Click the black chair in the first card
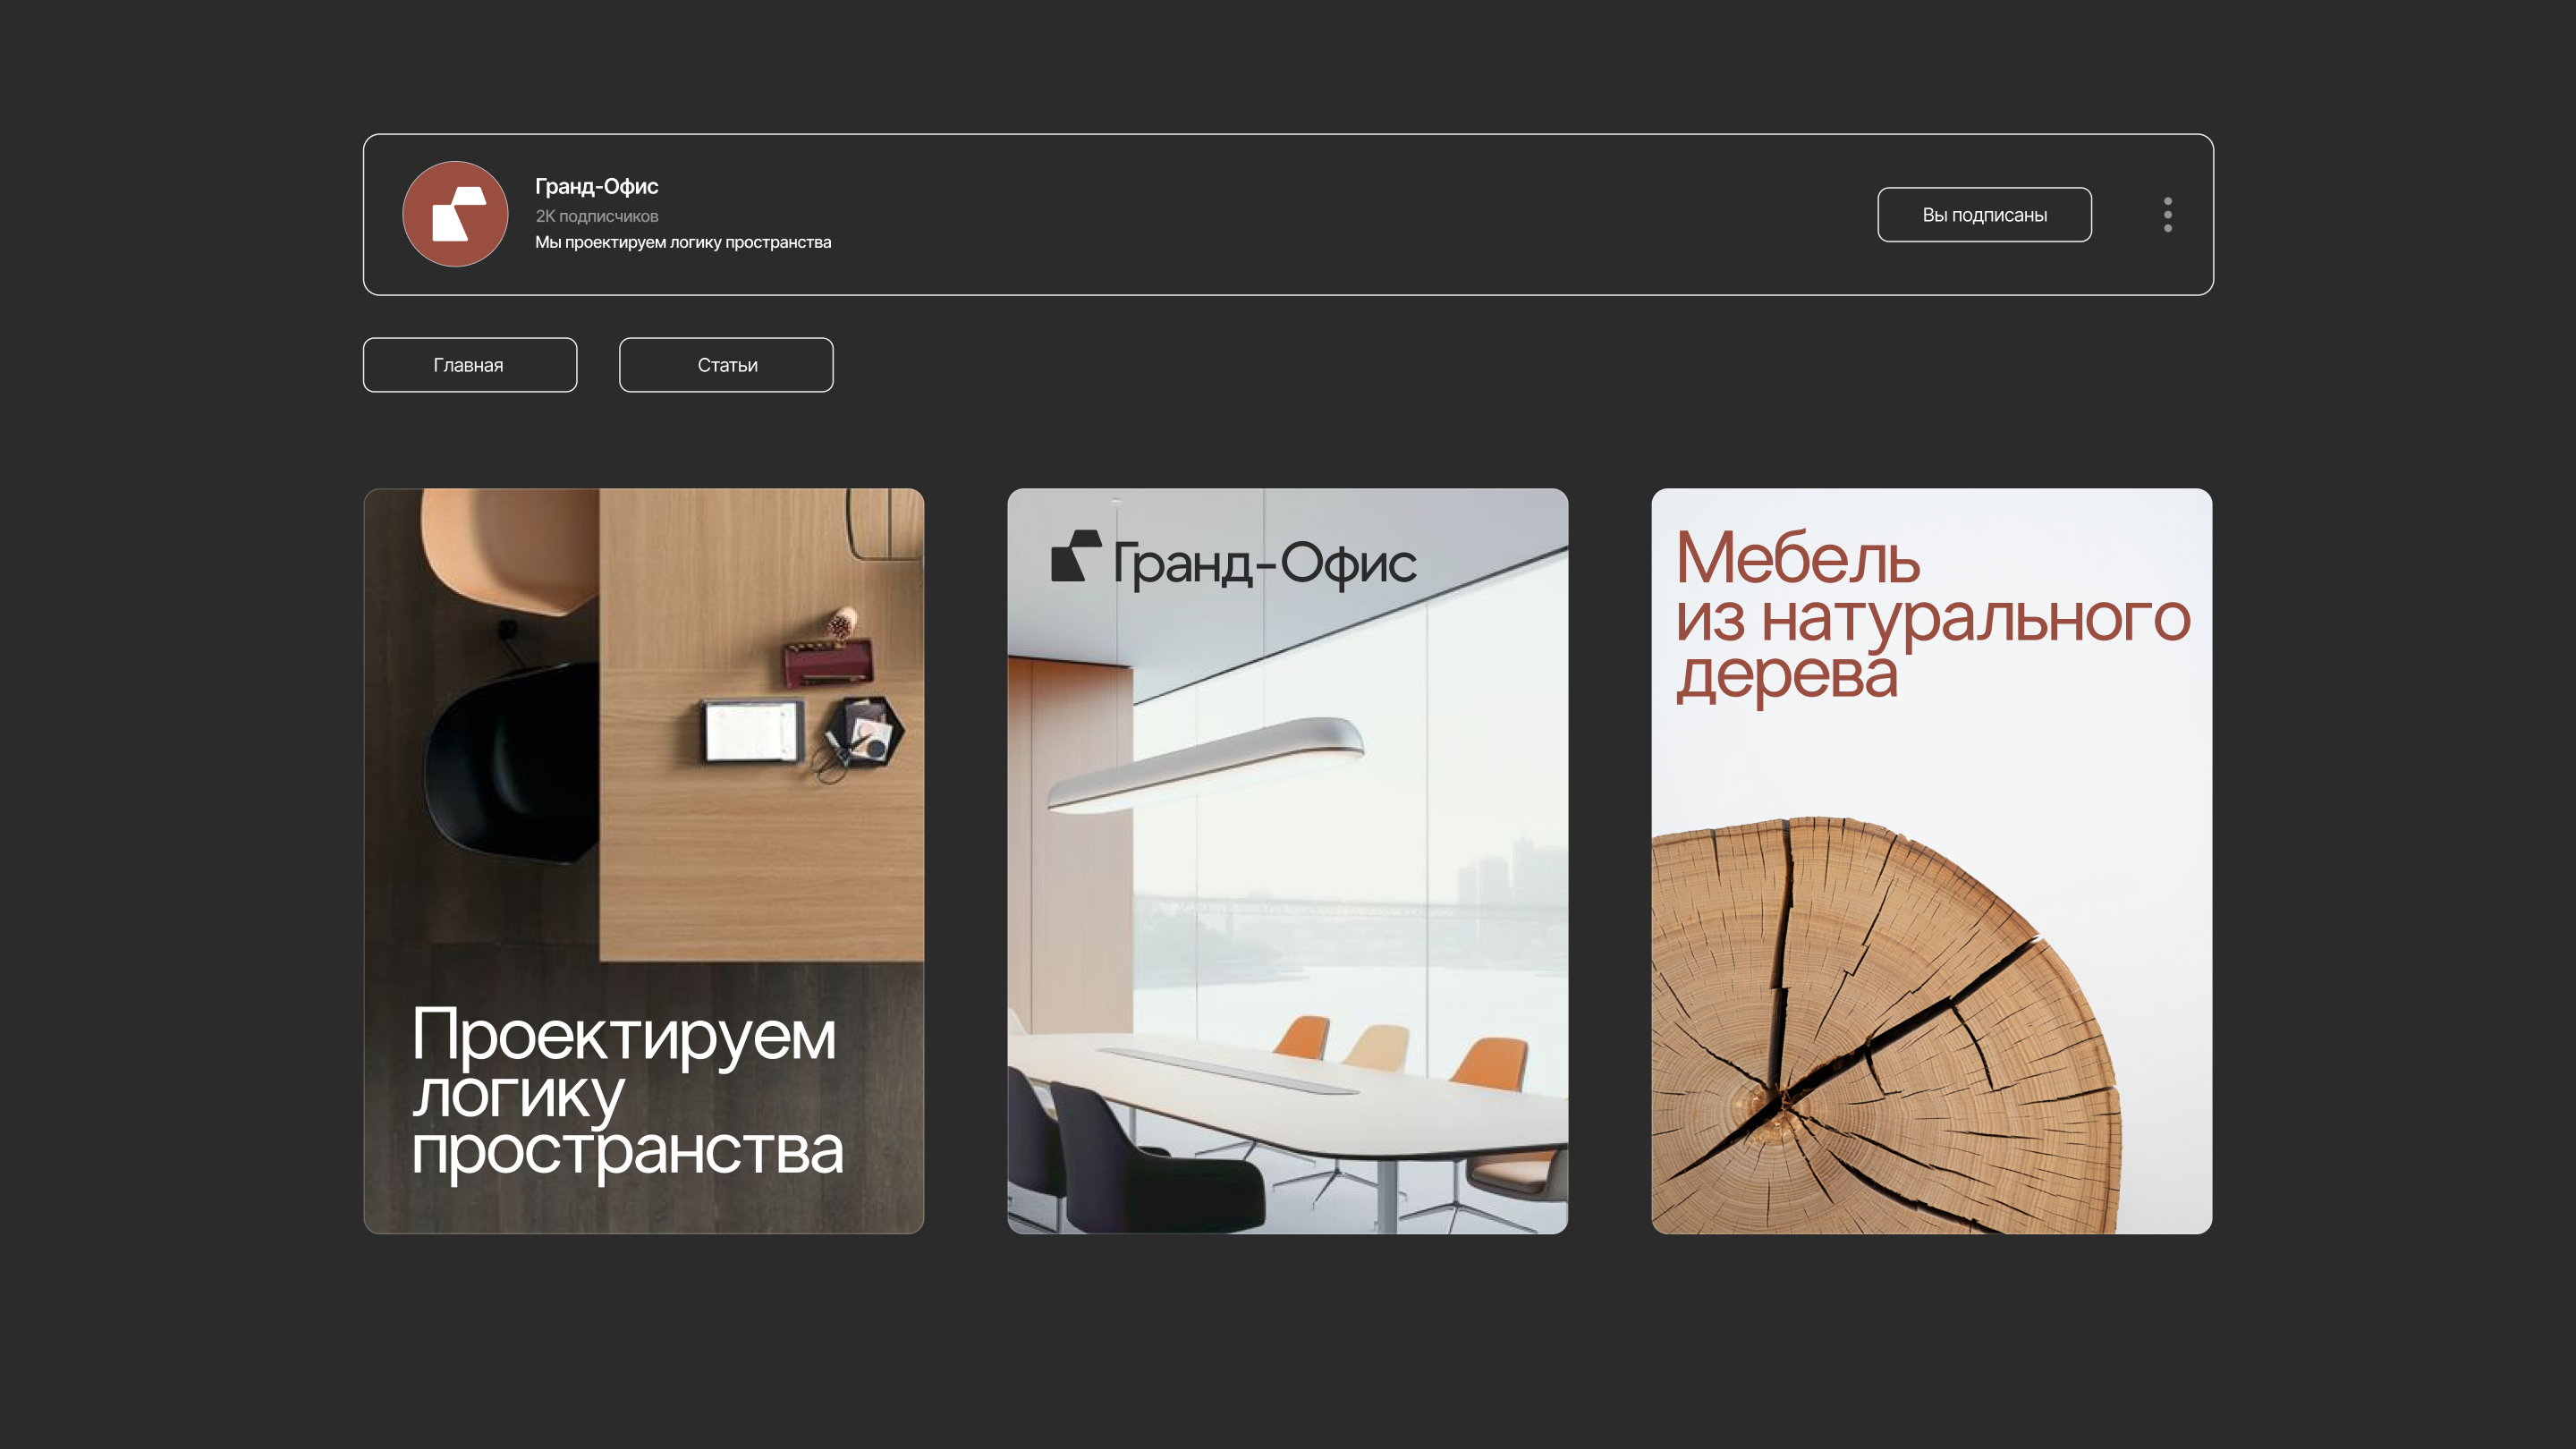The height and width of the screenshot is (1449, 2576). [512, 760]
